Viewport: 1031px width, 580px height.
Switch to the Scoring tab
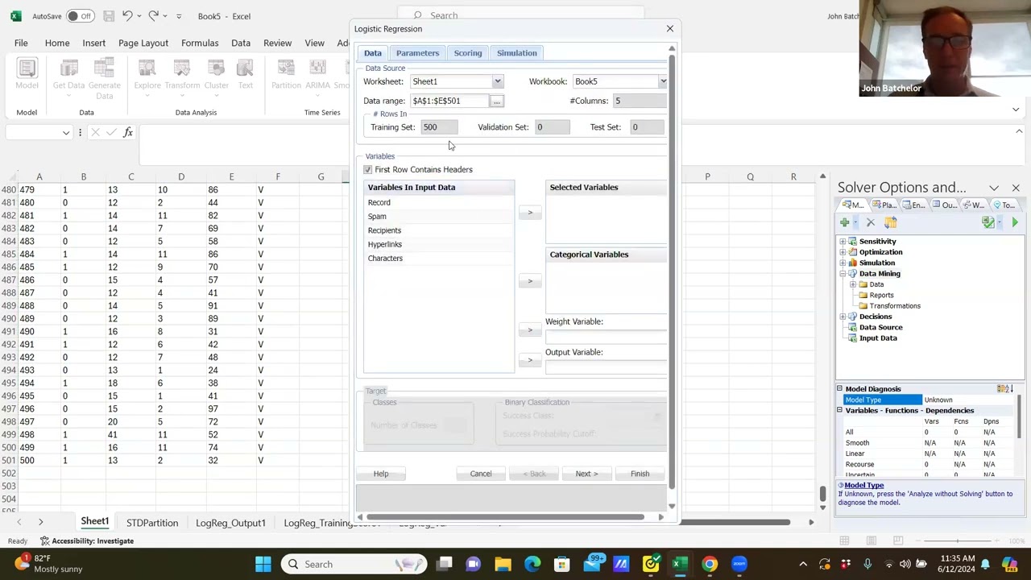pyautogui.click(x=468, y=53)
